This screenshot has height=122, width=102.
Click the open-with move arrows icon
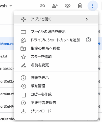click(x=23, y=19)
